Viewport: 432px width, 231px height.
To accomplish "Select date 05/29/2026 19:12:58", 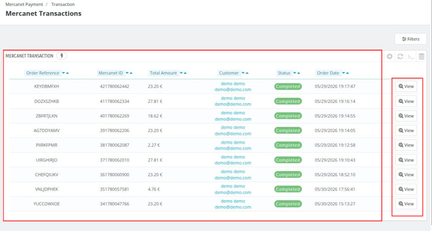I will tap(335, 145).
